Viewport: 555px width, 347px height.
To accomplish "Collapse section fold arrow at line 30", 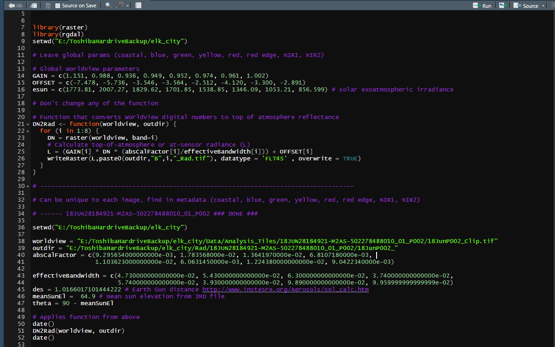I will 27,186.
